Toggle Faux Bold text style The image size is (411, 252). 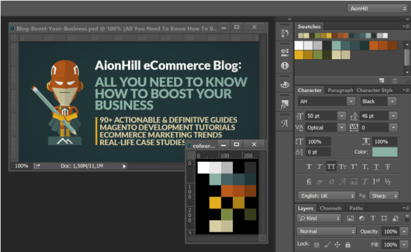[309, 166]
